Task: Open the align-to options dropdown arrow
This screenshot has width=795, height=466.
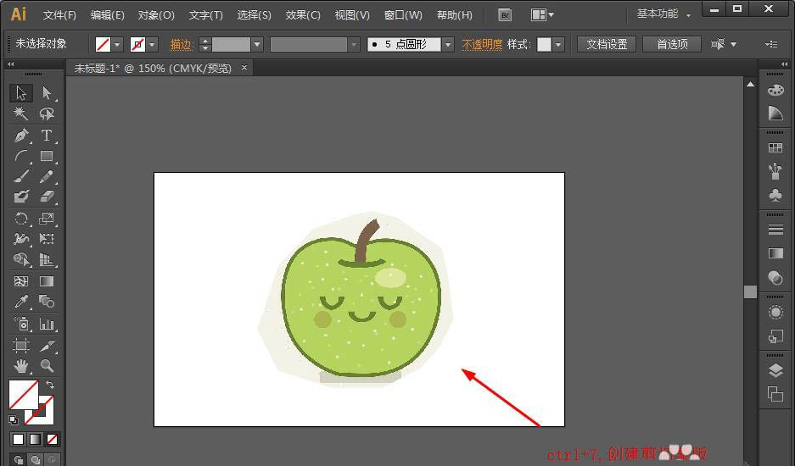Action: point(734,45)
